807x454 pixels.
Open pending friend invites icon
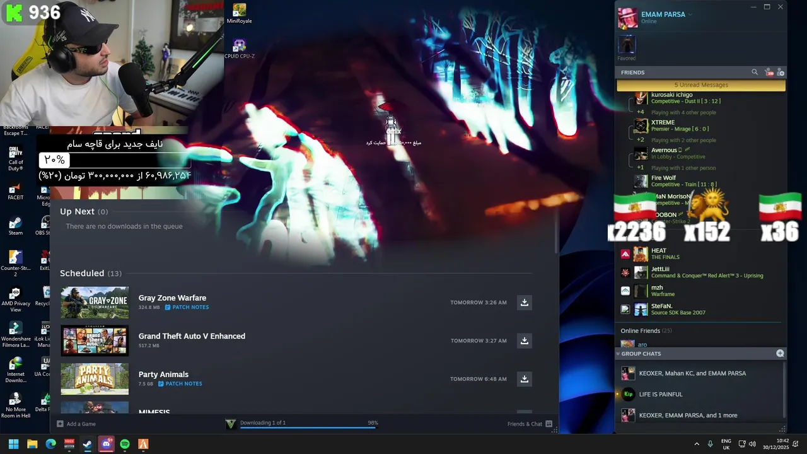point(769,73)
